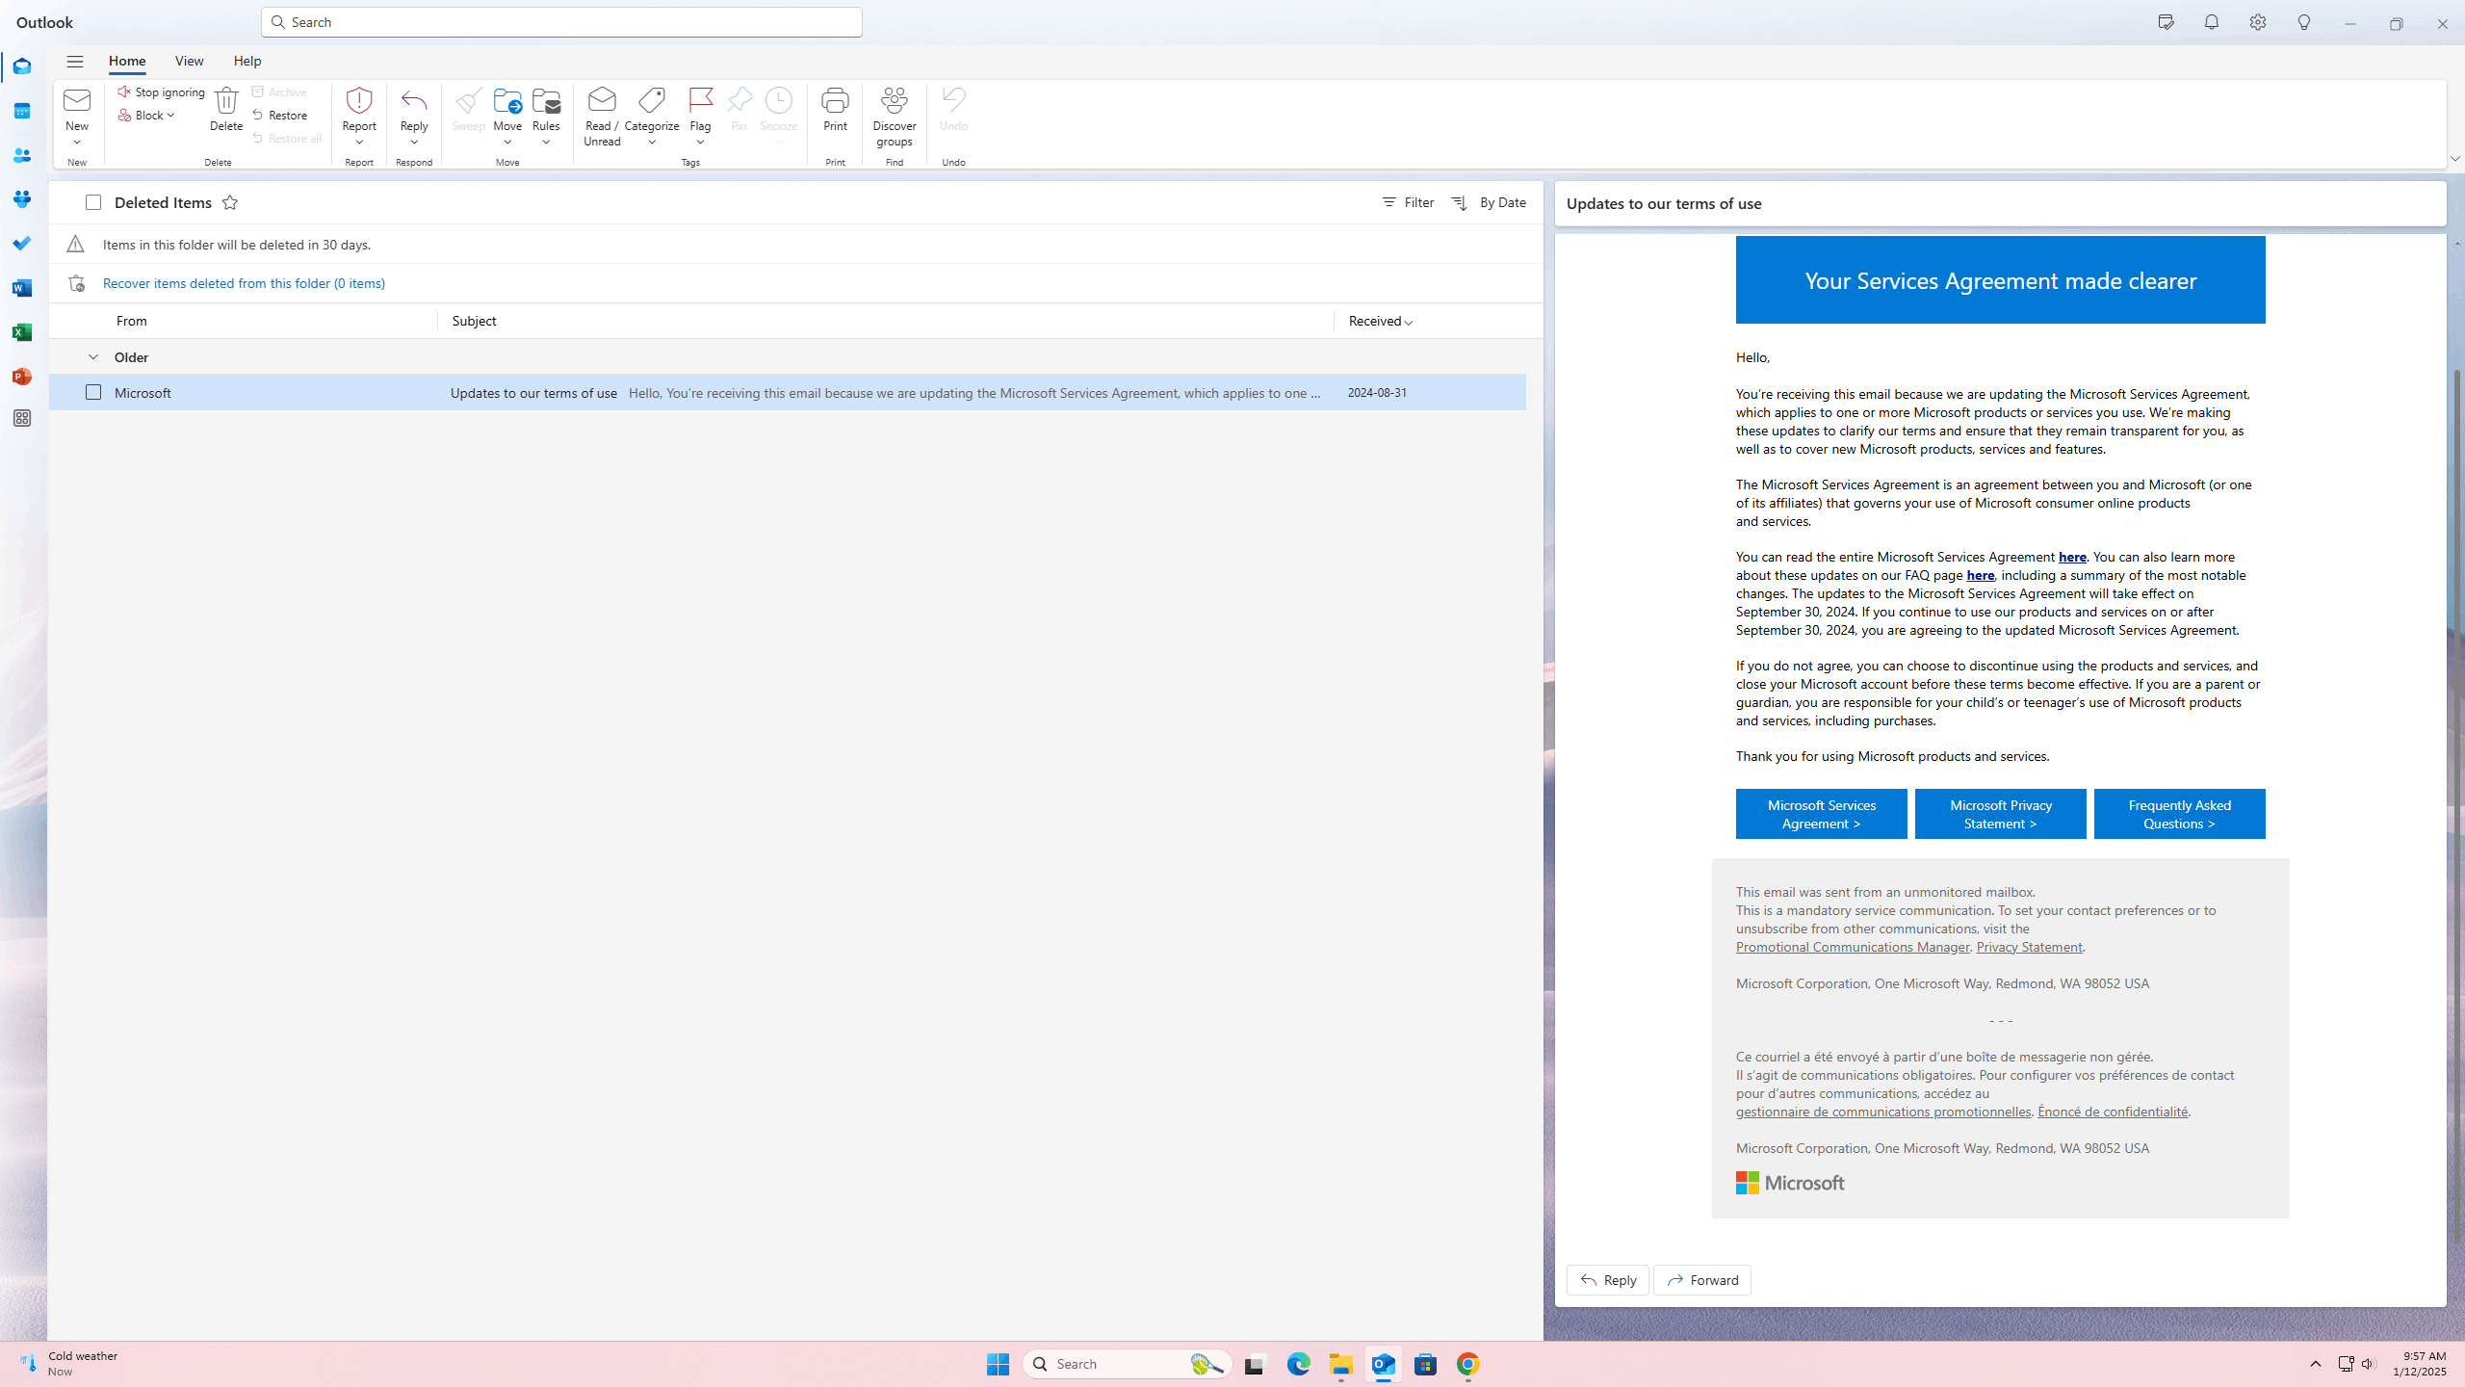The height and width of the screenshot is (1387, 2465).
Task: Click Stop ignoring in the ribbon
Action: pyautogui.click(x=161, y=92)
